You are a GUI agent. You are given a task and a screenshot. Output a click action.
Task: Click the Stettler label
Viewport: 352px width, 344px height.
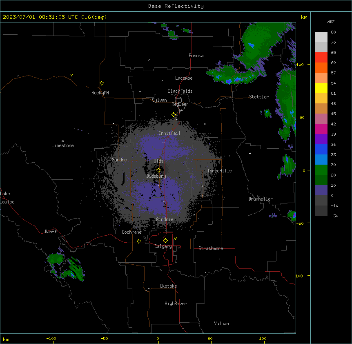259,97
